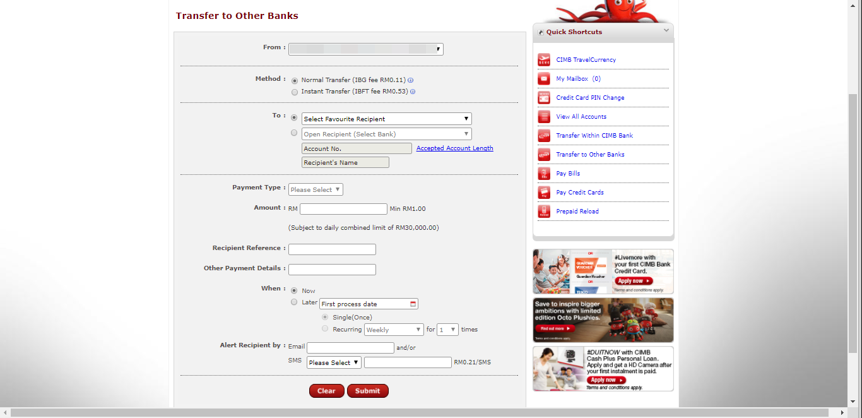This screenshot has height=418, width=862.
Task: Open the My Mailbox (0) link
Action: coord(579,79)
